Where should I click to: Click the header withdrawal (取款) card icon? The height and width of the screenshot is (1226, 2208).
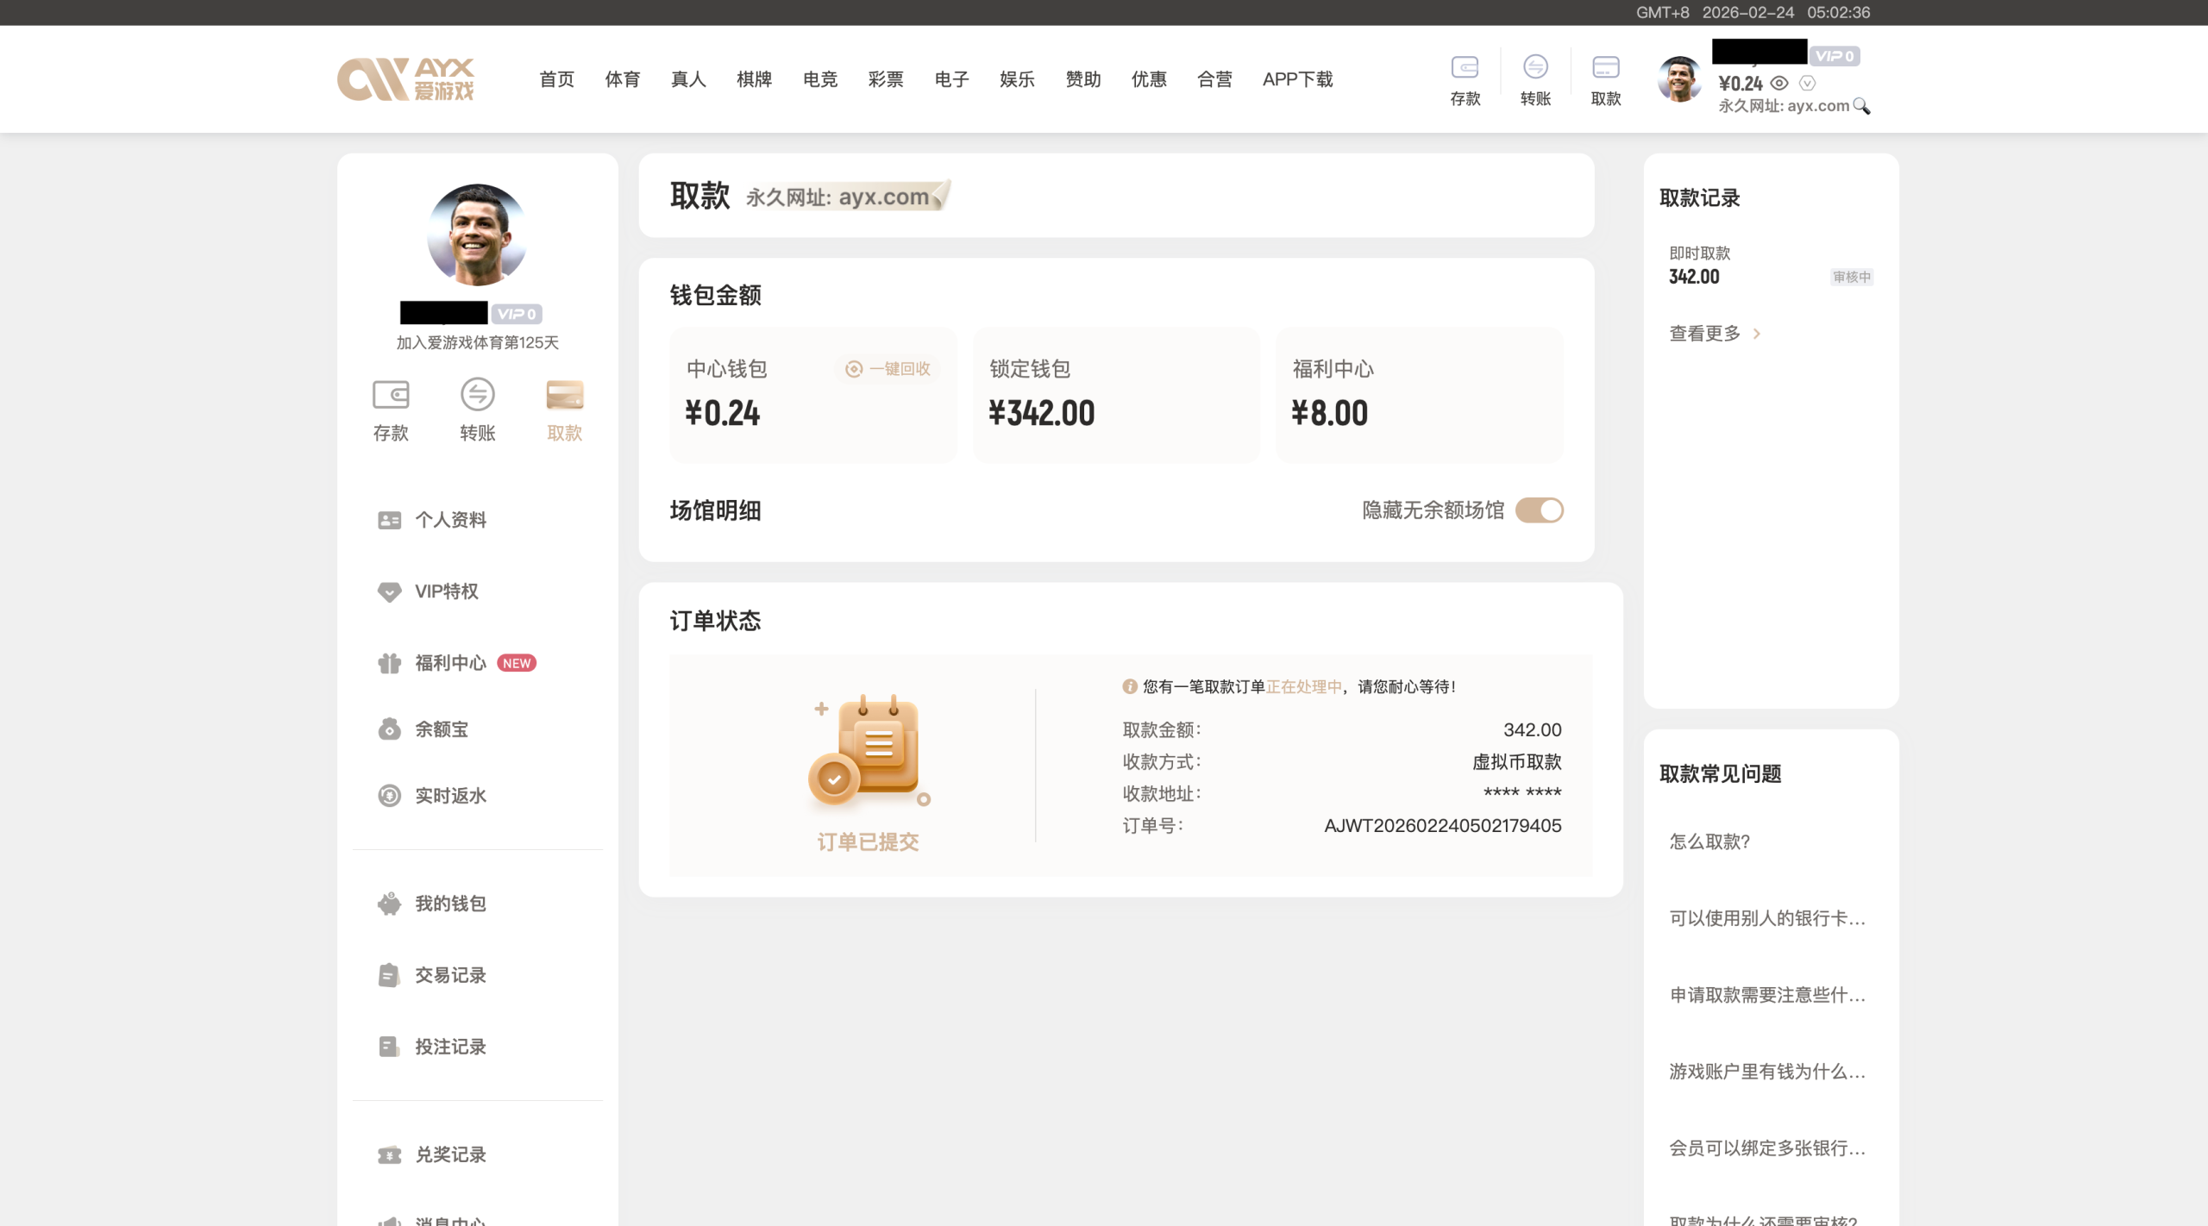point(1605,67)
